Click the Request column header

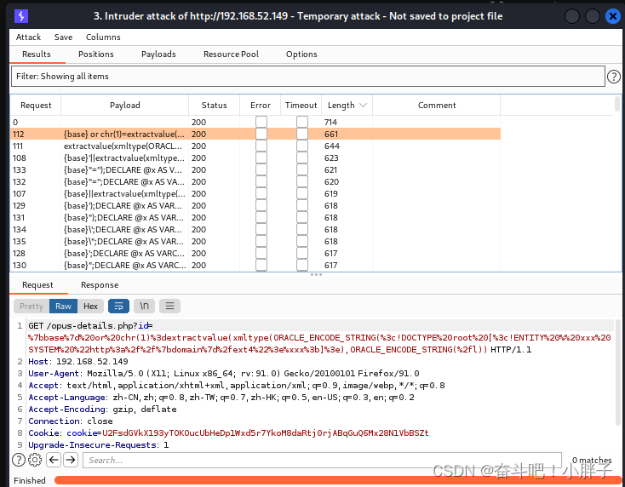[x=36, y=106]
